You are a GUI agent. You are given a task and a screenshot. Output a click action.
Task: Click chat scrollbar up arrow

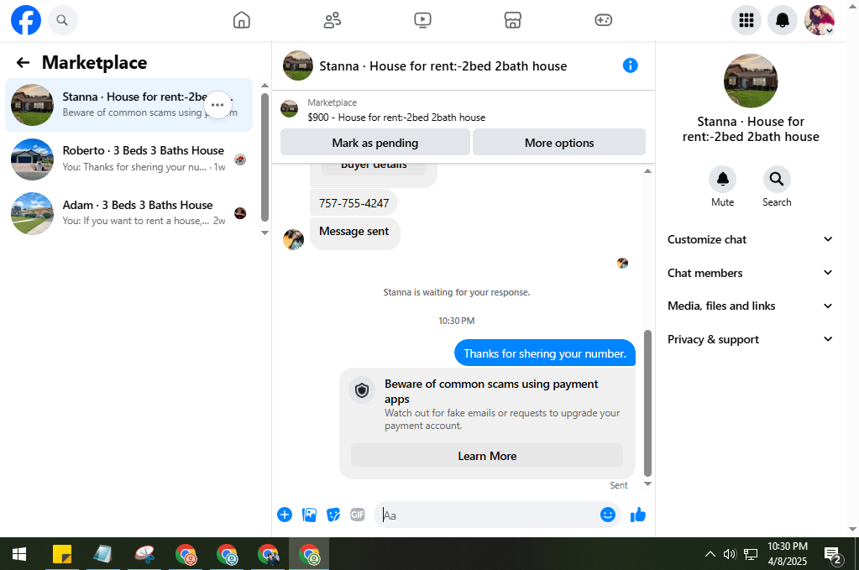click(x=647, y=171)
